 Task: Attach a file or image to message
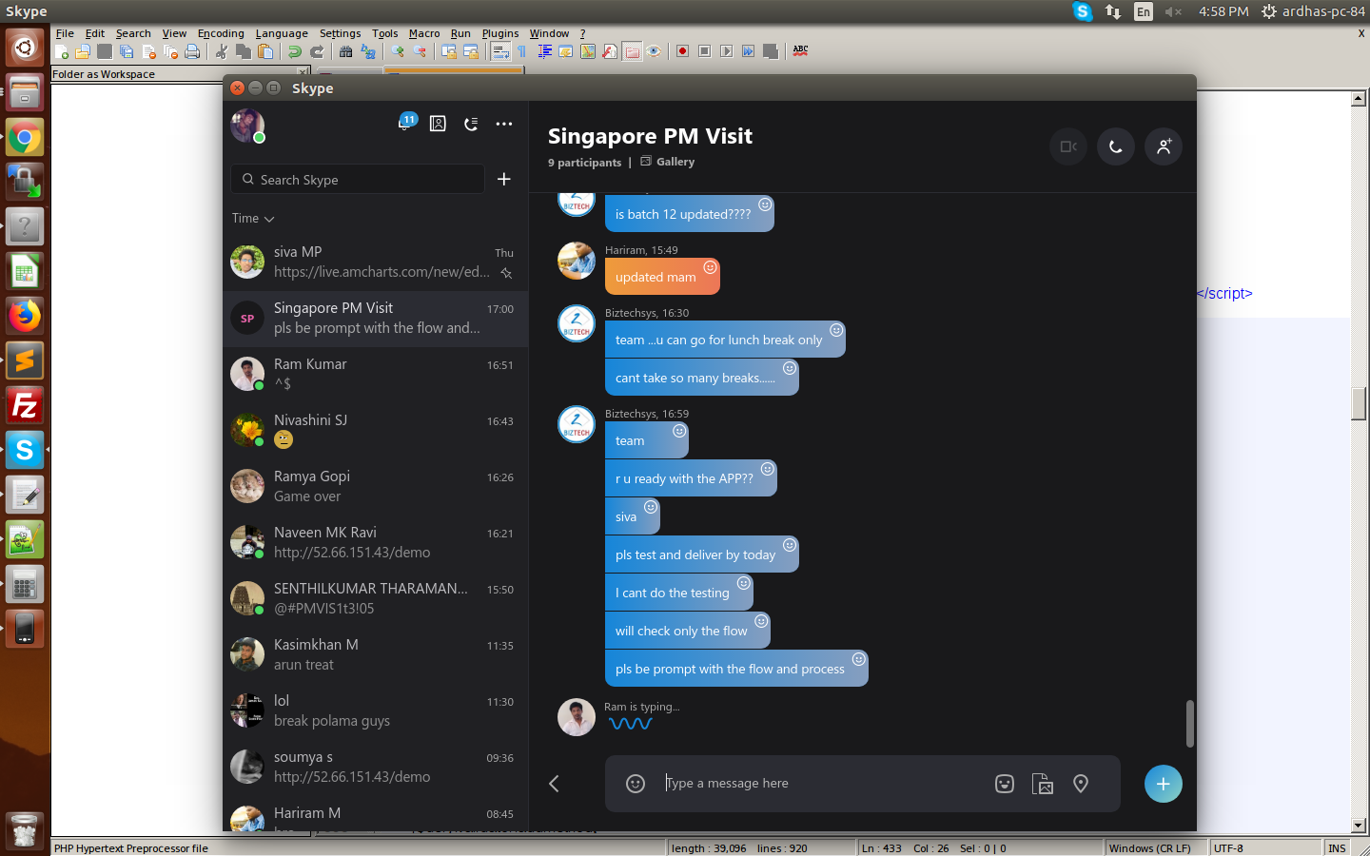pos(1043,784)
